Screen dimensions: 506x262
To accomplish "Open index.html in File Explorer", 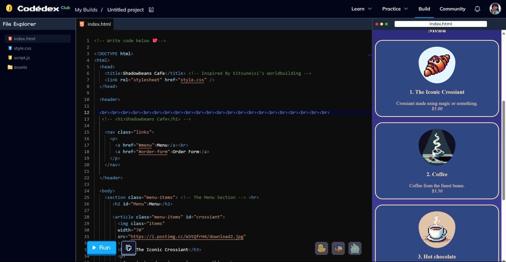I will (x=38, y=39).
